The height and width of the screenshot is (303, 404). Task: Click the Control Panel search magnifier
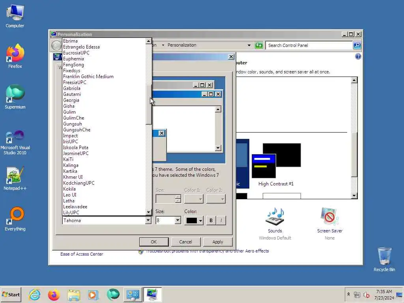(357, 45)
